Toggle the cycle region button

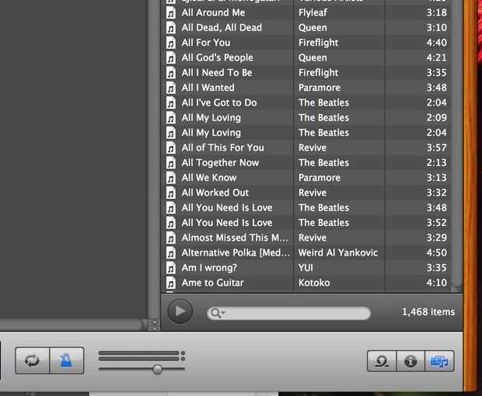coord(33,360)
